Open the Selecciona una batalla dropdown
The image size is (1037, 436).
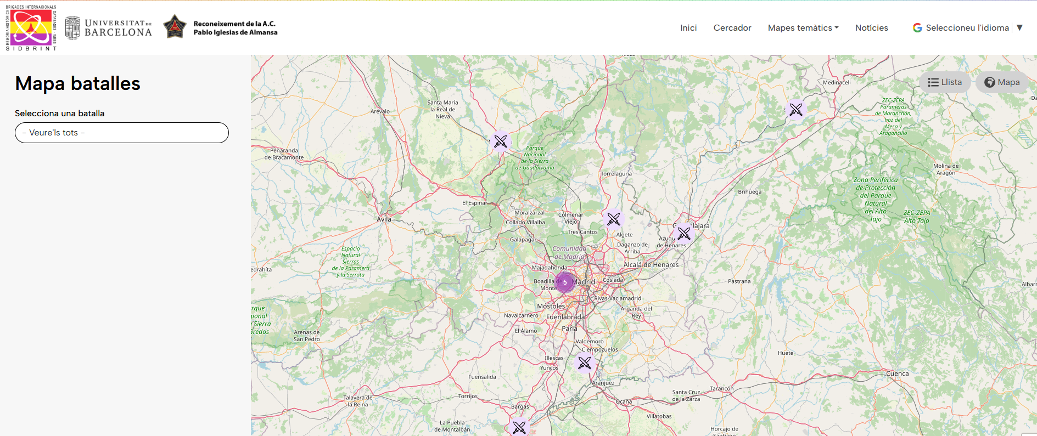(122, 133)
